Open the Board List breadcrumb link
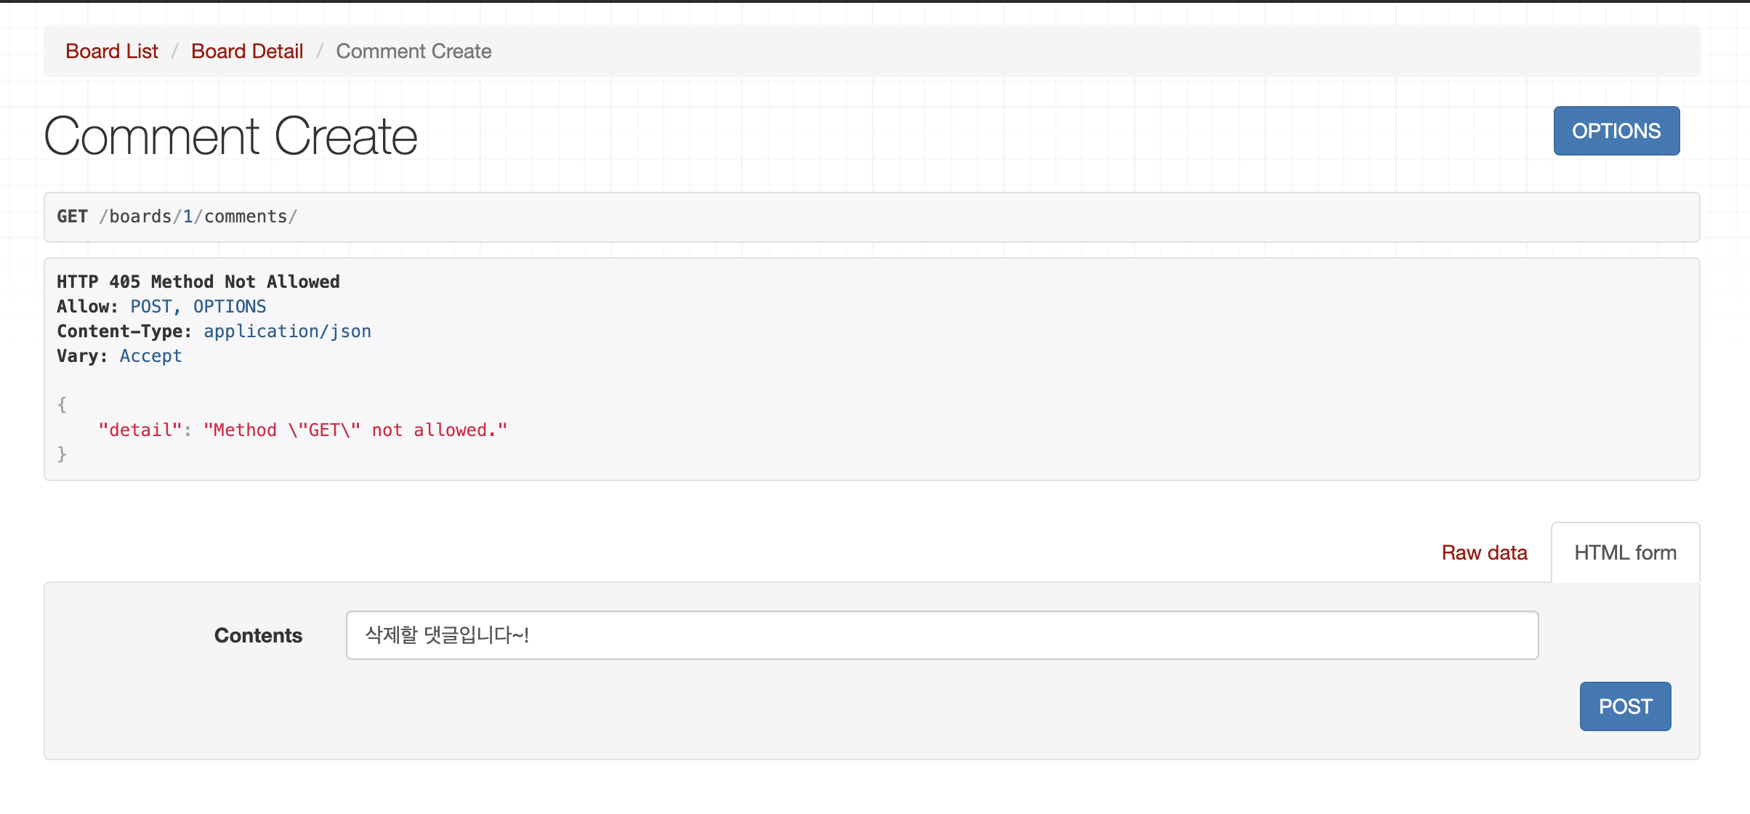Image resolution: width=1750 pixels, height=814 pixels. point(111,52)
